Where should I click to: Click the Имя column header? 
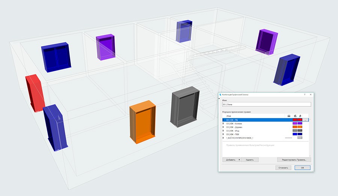(228, 116)
